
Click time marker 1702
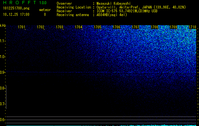click(40, 27)
